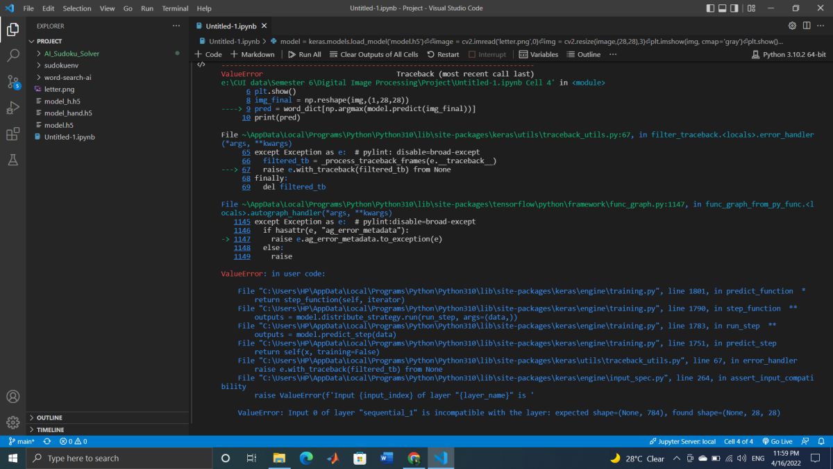Image resolution: width=833 pixels, height=469 pixels.
Task: Collapse the PROJECT folder section
Action: tap(108, 41)
